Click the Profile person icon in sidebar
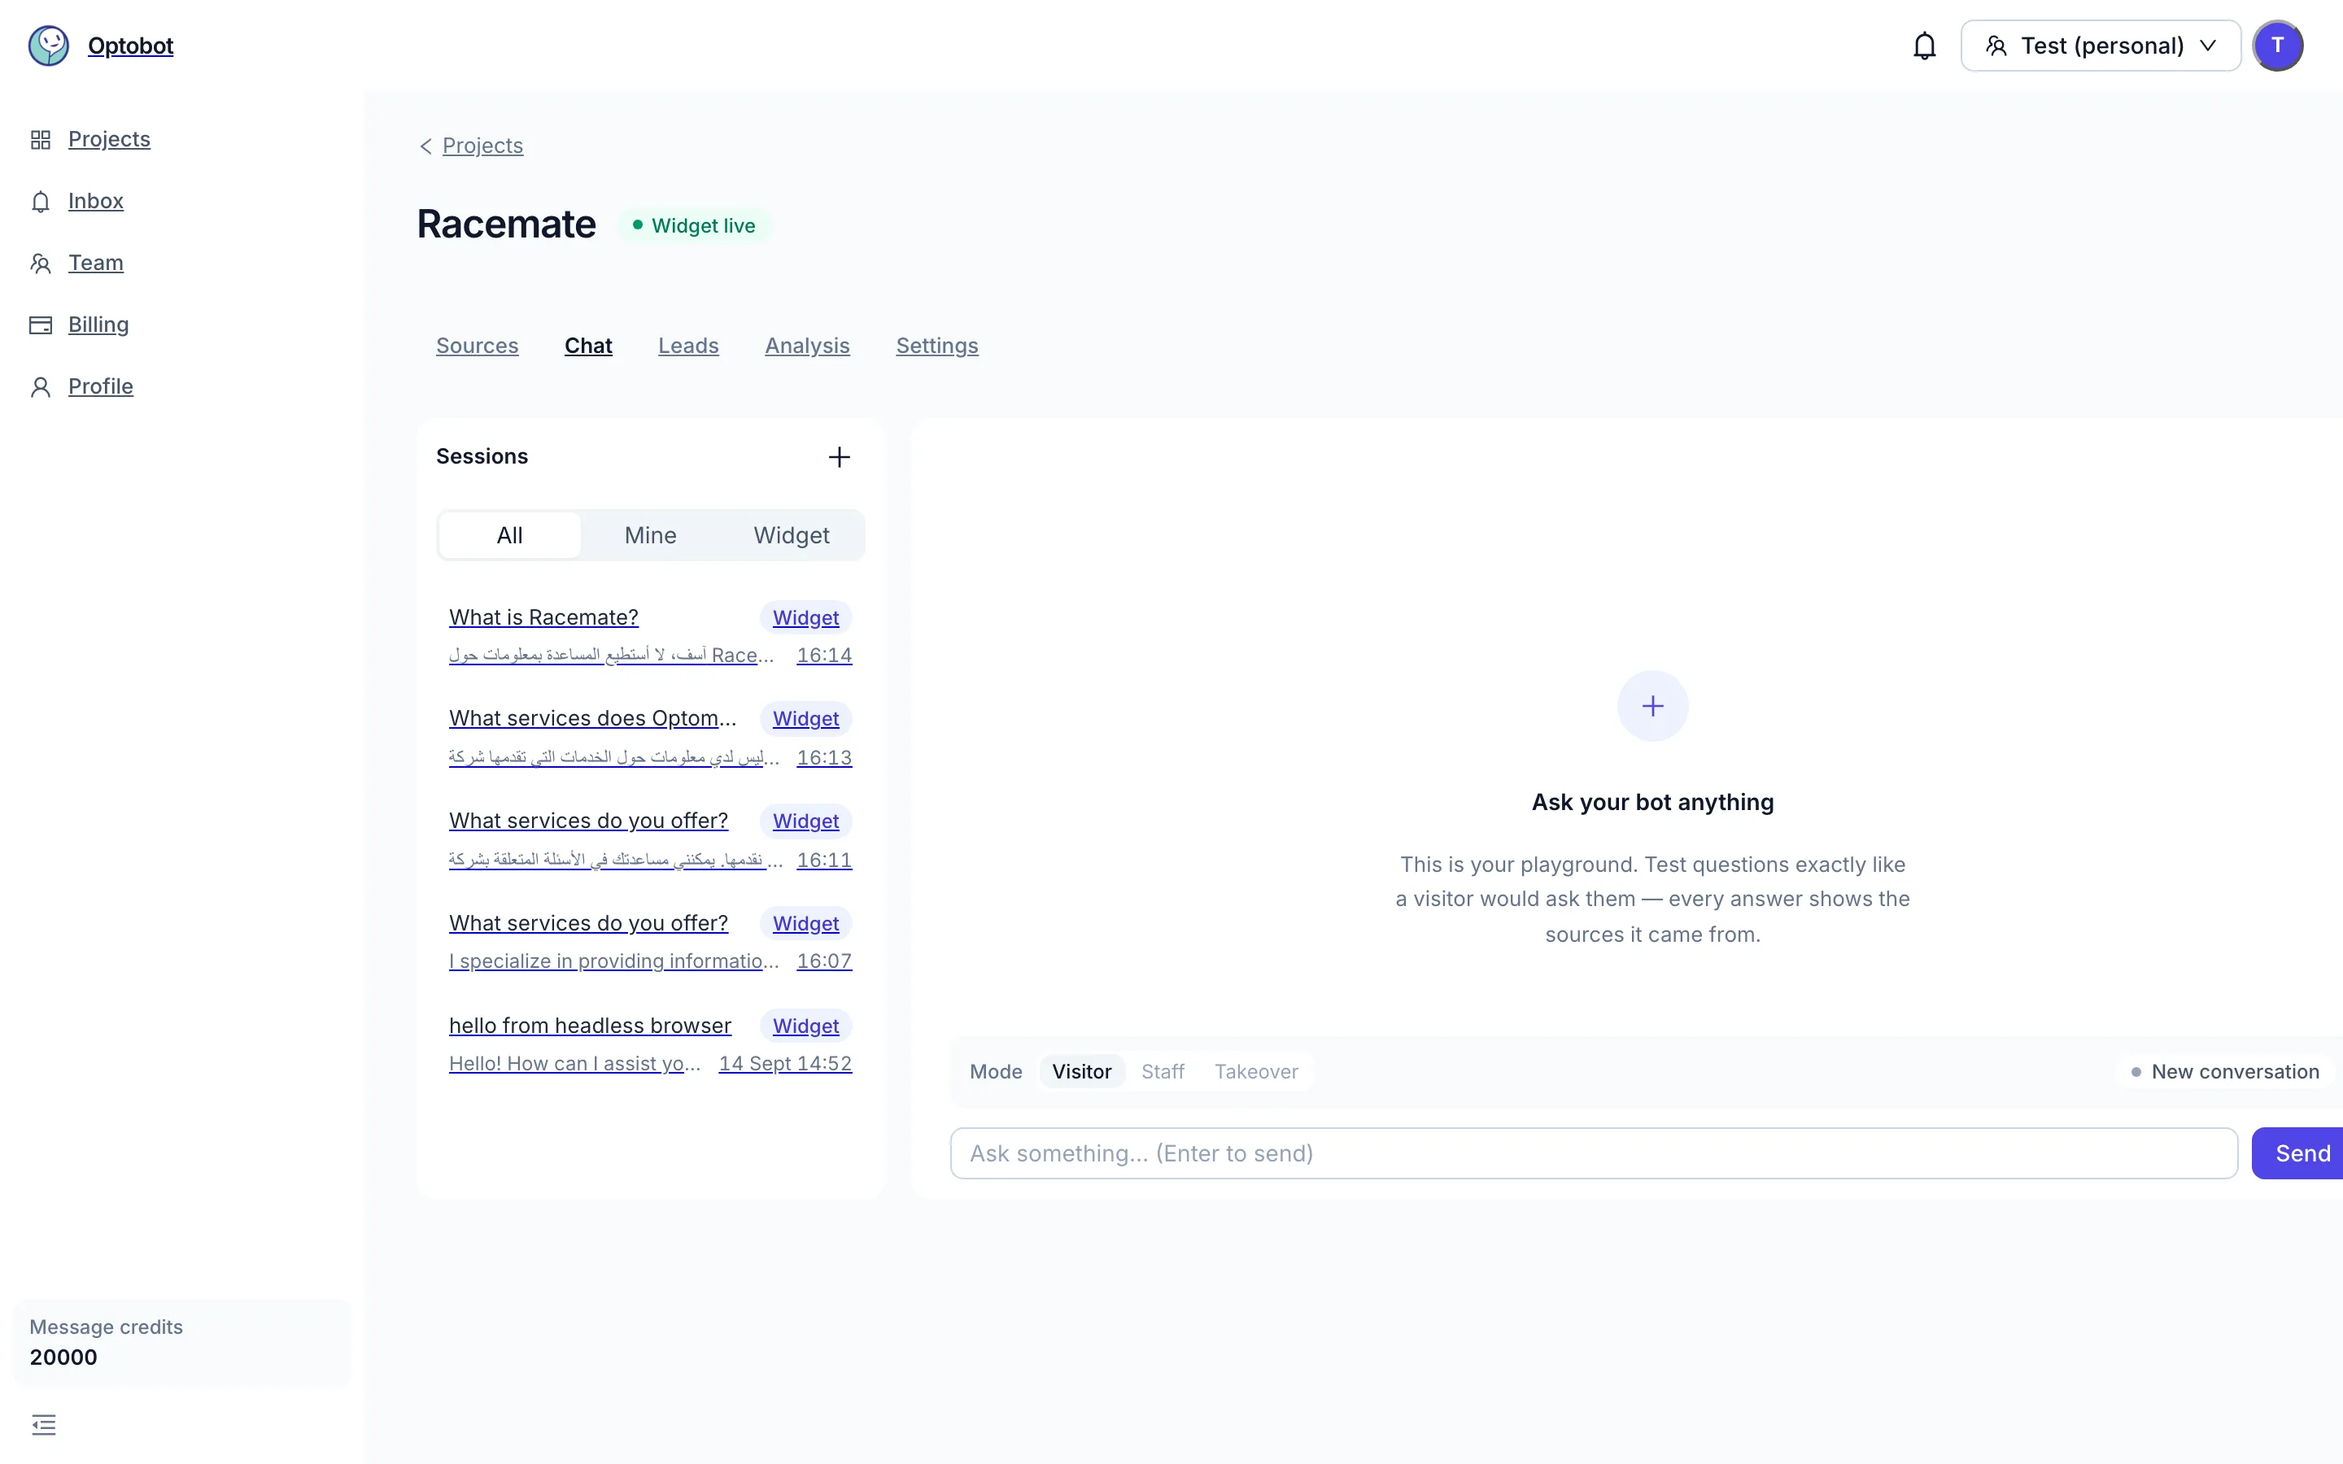The image size is (2343, 1464). [x=41, y=387]
